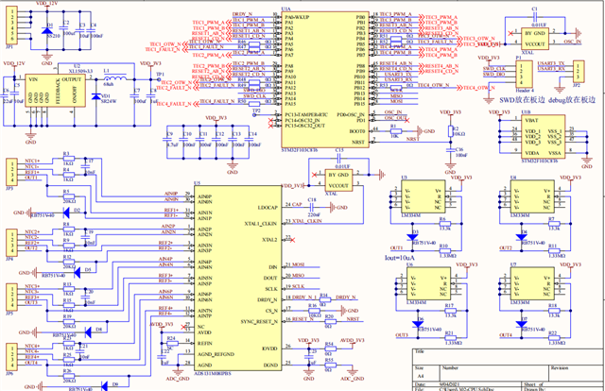Image resolution: width=605 pixels, height=391 pixels.
Task: Select resistor R10 1.33MΩ
Action: (447, 251)
